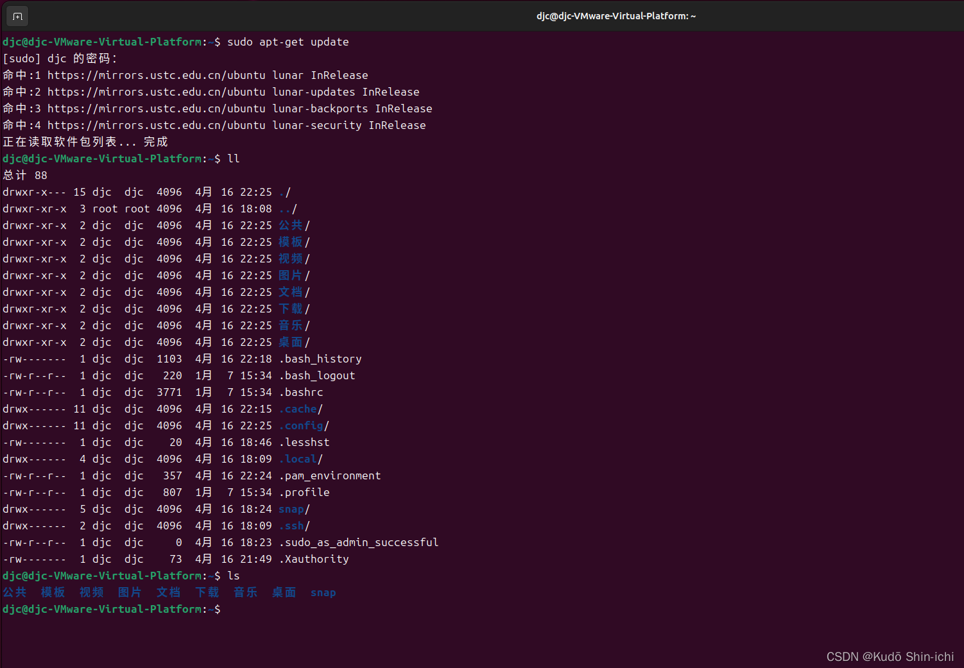Click 音乐 in the ls output row
964x668 pixels.
point(246,592)
